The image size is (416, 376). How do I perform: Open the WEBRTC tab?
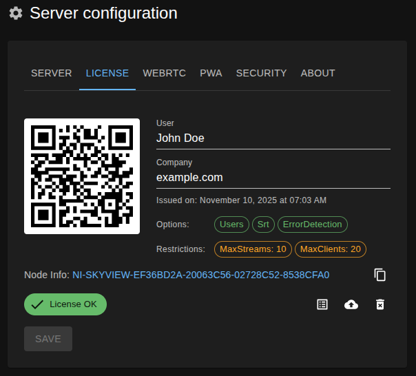point(164,73)
